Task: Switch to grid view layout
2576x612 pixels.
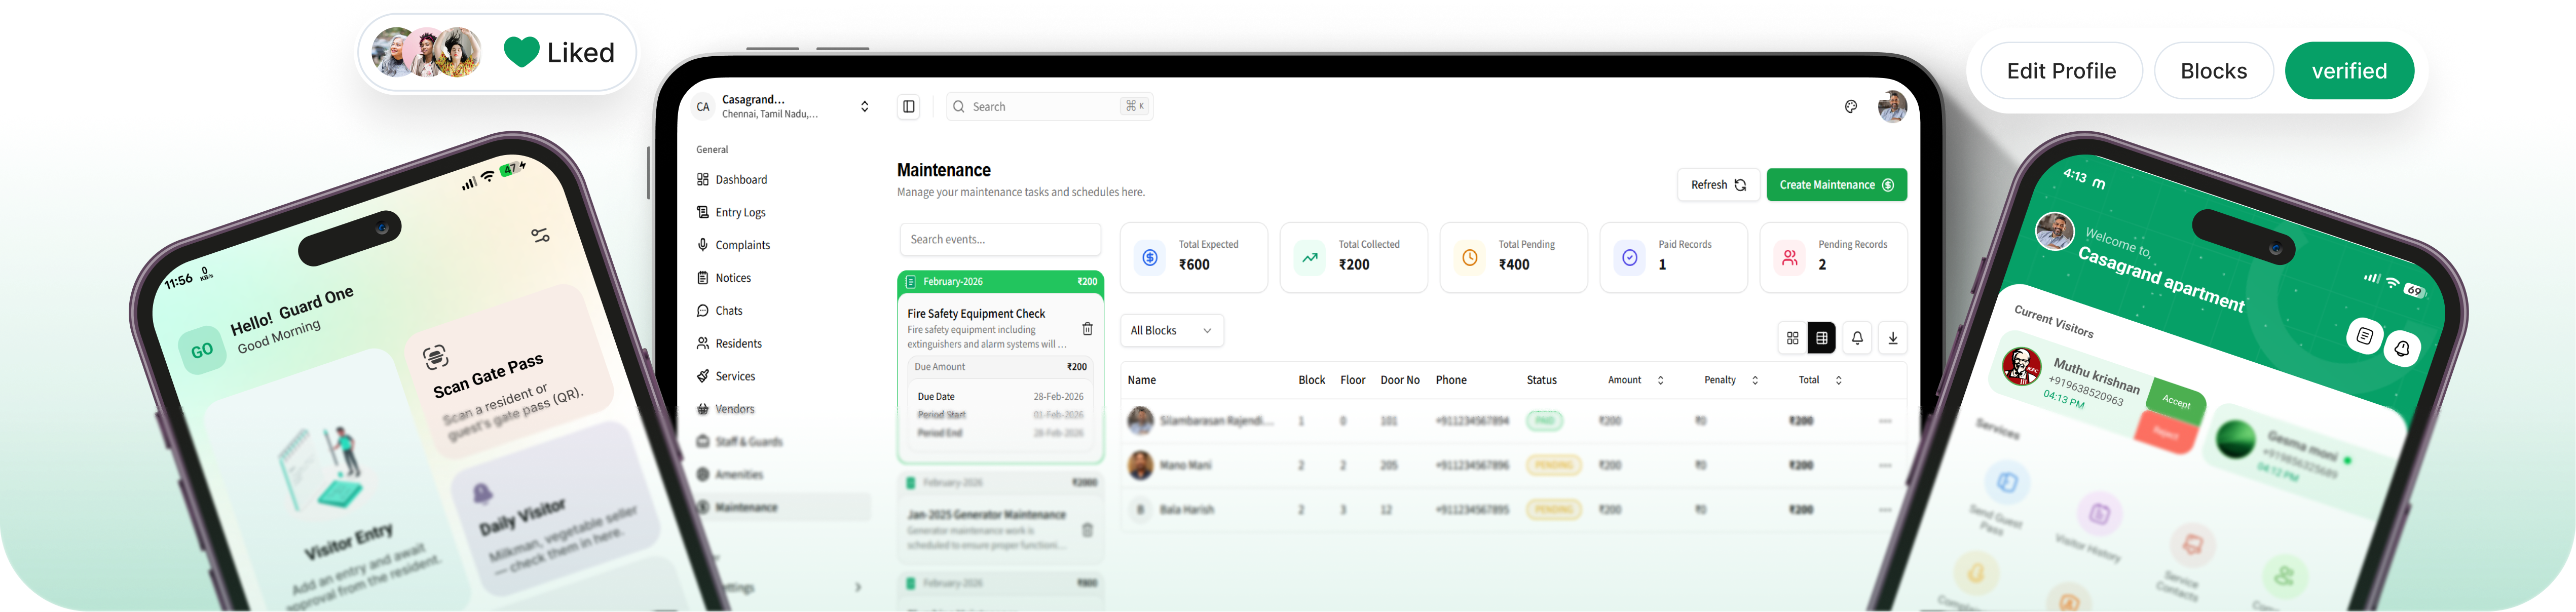Action: click(x=1792, y=339)
